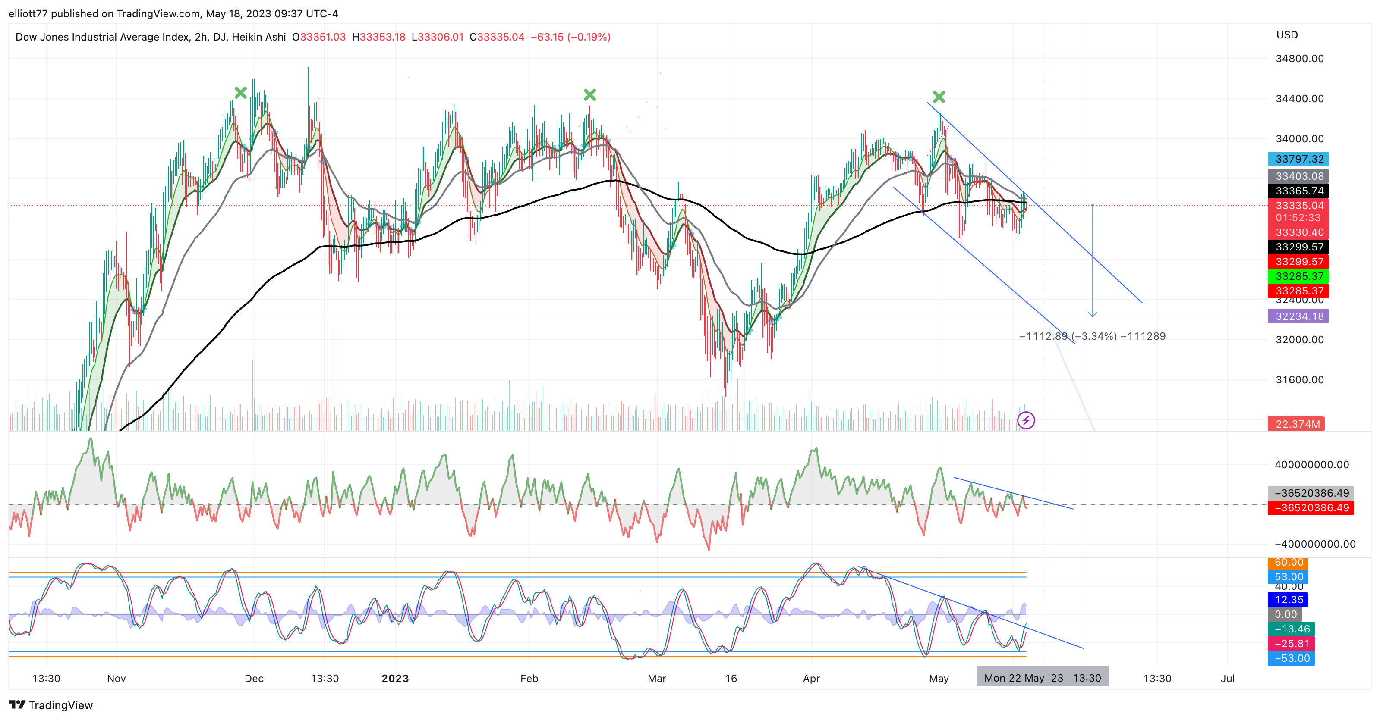Screen dimensions: 1380x720
Task: Click the green X marker above February peak
Action: tap(589, 95)
